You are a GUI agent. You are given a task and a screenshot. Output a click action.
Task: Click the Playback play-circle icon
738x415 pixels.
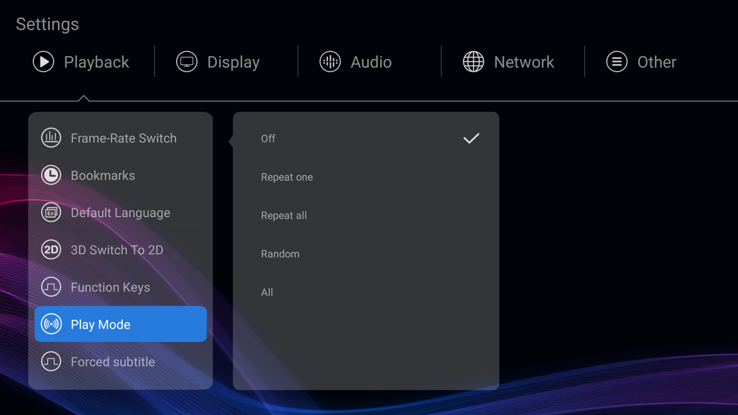tap(43, 62)
